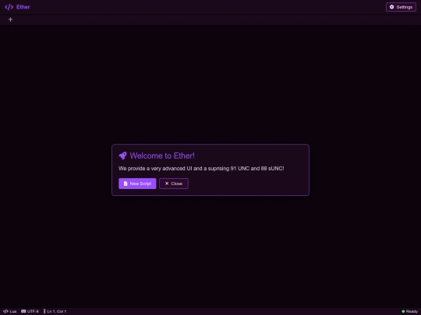Click the file icon on New Script
The width and height of the screenshot is (421, 315).
pos(126,184)
